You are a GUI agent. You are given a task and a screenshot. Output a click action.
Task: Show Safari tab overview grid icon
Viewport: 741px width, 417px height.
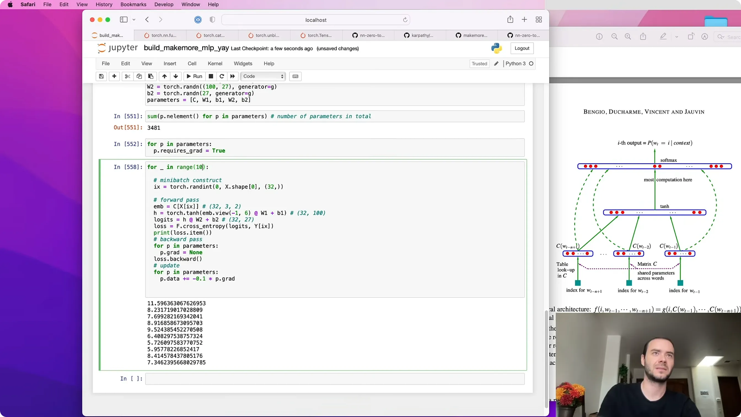[539, 20]
